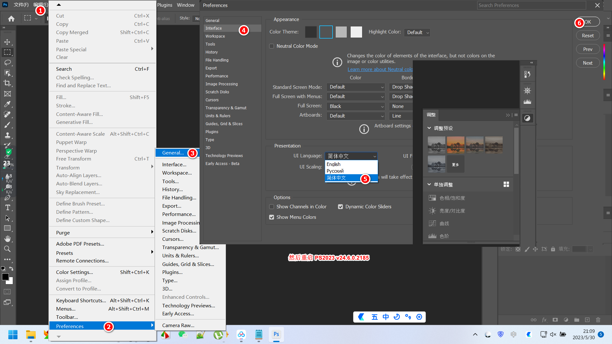The image size is (612, 344).
Task: Select the Path Selection tool
Action: coord(7,218)
